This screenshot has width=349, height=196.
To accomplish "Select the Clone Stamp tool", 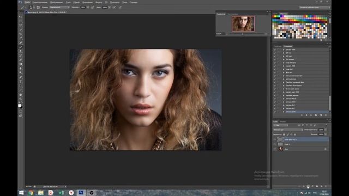I will point(21,51).
